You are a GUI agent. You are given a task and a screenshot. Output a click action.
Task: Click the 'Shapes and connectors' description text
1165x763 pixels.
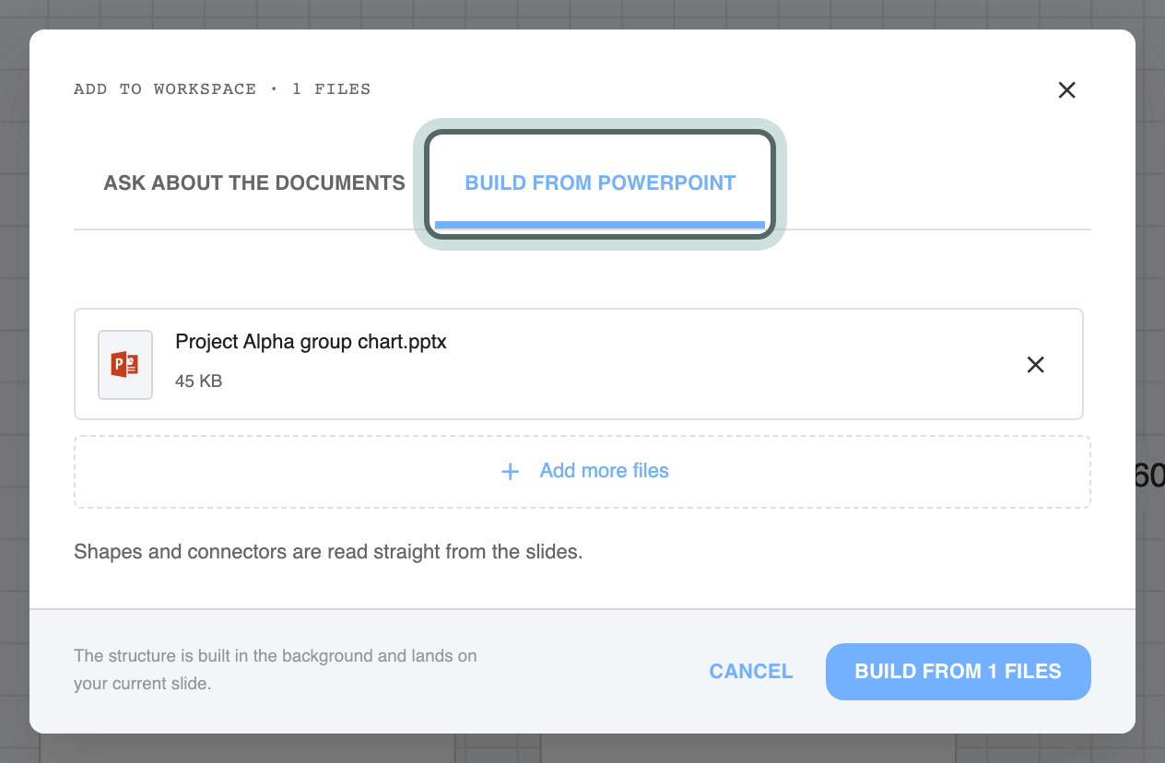pyautogui.click(x=328, y=553)
